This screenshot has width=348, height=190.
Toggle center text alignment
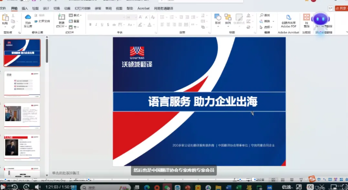(168, 25)
